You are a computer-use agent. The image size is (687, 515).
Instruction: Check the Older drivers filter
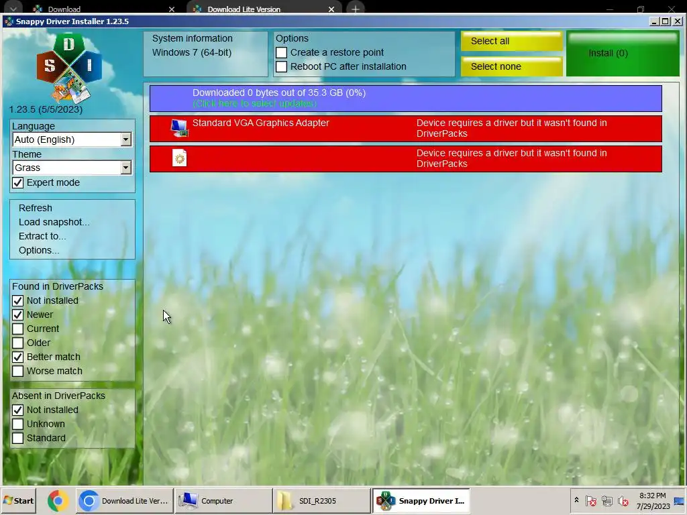17,343
